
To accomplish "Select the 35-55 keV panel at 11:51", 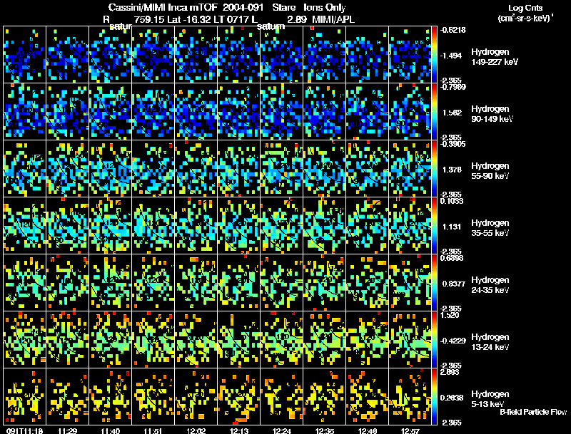I will (x=153, y=226).
